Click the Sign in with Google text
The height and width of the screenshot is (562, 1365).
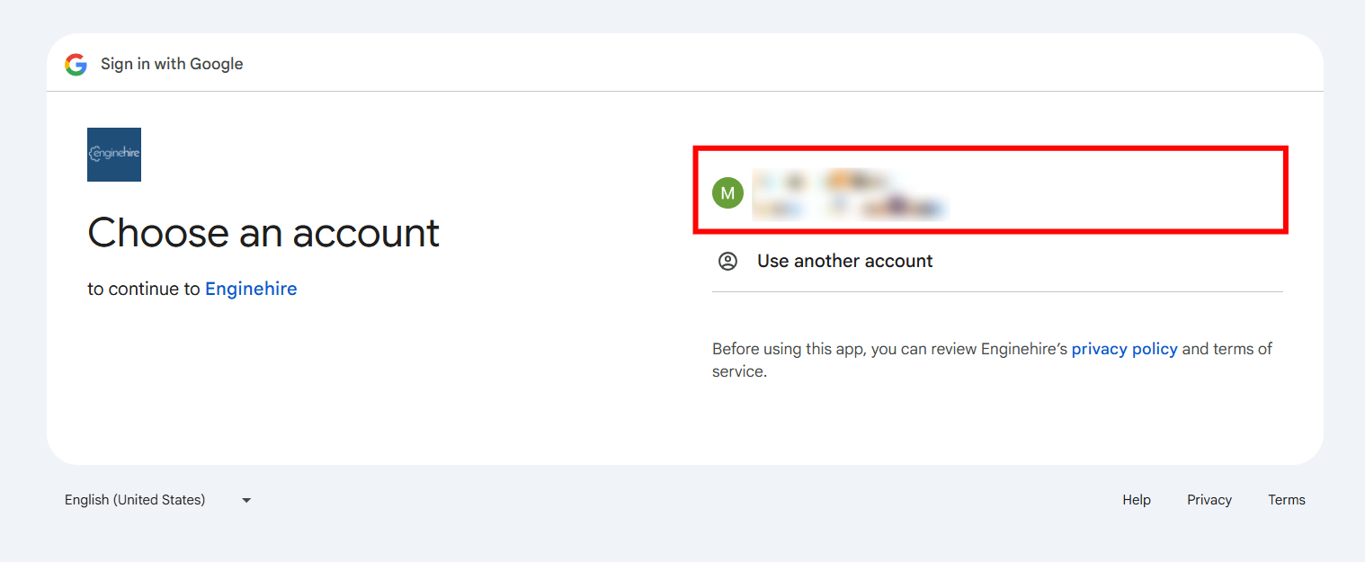click(172, 64)
